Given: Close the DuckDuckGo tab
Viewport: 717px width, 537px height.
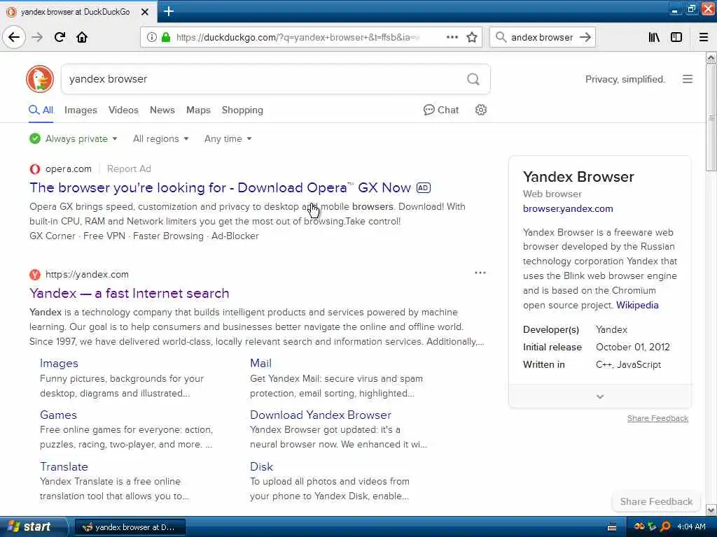Looking at the screenshot, I should pos(144,12).
